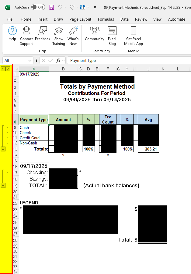Redo the last undone action

point(72,7)
